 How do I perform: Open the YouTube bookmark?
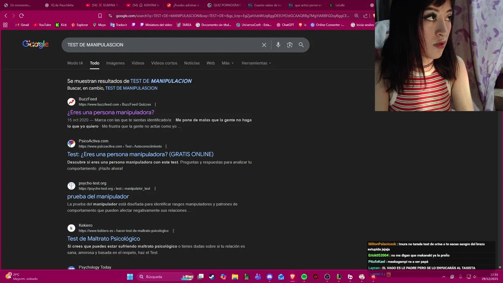coord(42,25)
